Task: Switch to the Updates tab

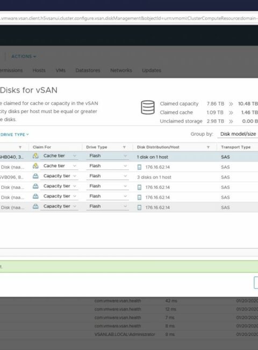Action: pyautogui.click(x=152, y=71)
